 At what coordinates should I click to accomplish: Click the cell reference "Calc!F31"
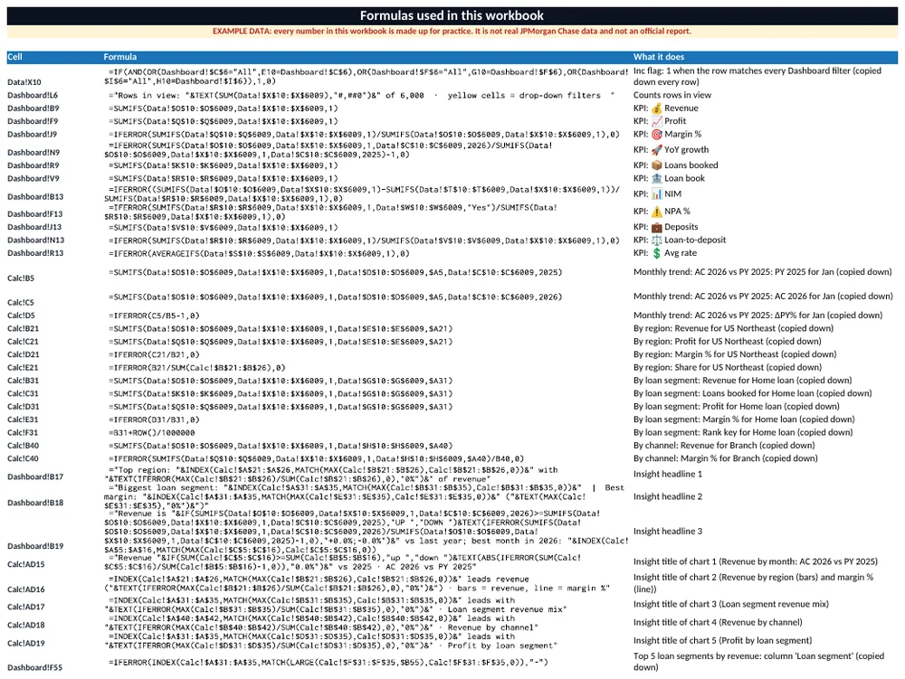pyautogui.click(x=23, y=433)
